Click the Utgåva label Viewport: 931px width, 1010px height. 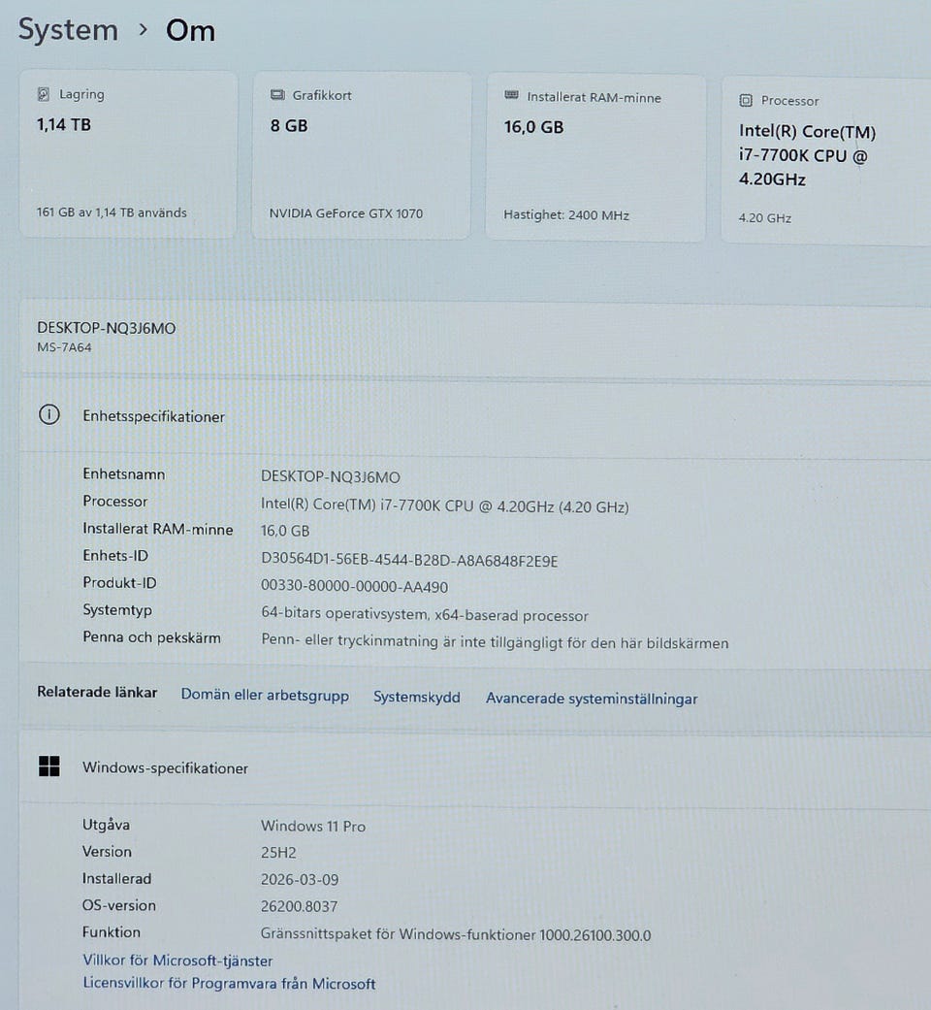[x=106, y=825]
